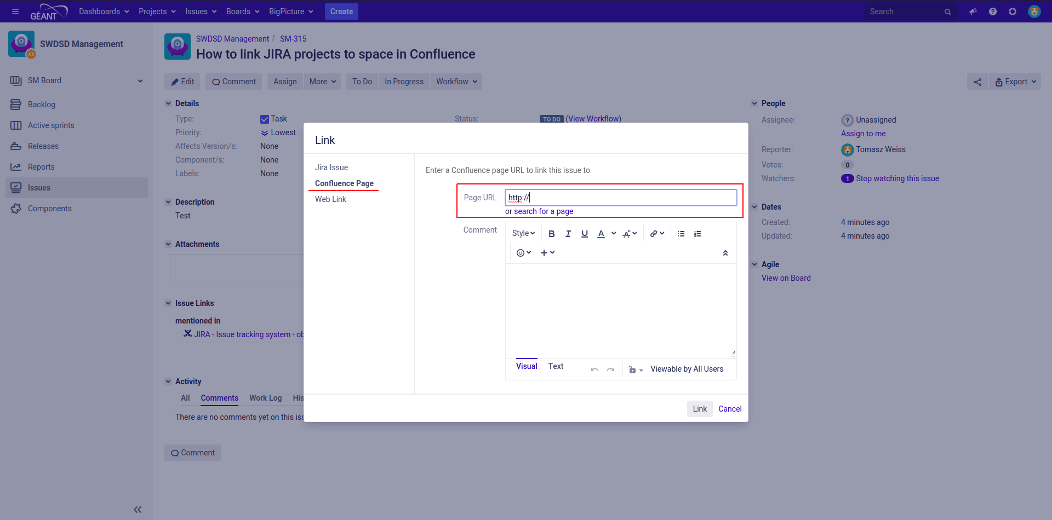Switch editor to Text mode
Screen dimensions: 1052x520
click(556, 366)
